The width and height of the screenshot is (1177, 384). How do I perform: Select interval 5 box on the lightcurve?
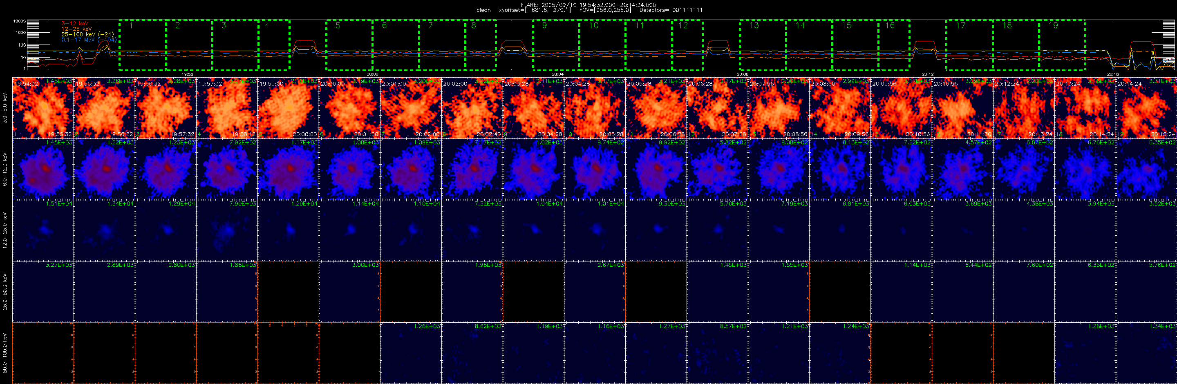(x=349, y=45)
